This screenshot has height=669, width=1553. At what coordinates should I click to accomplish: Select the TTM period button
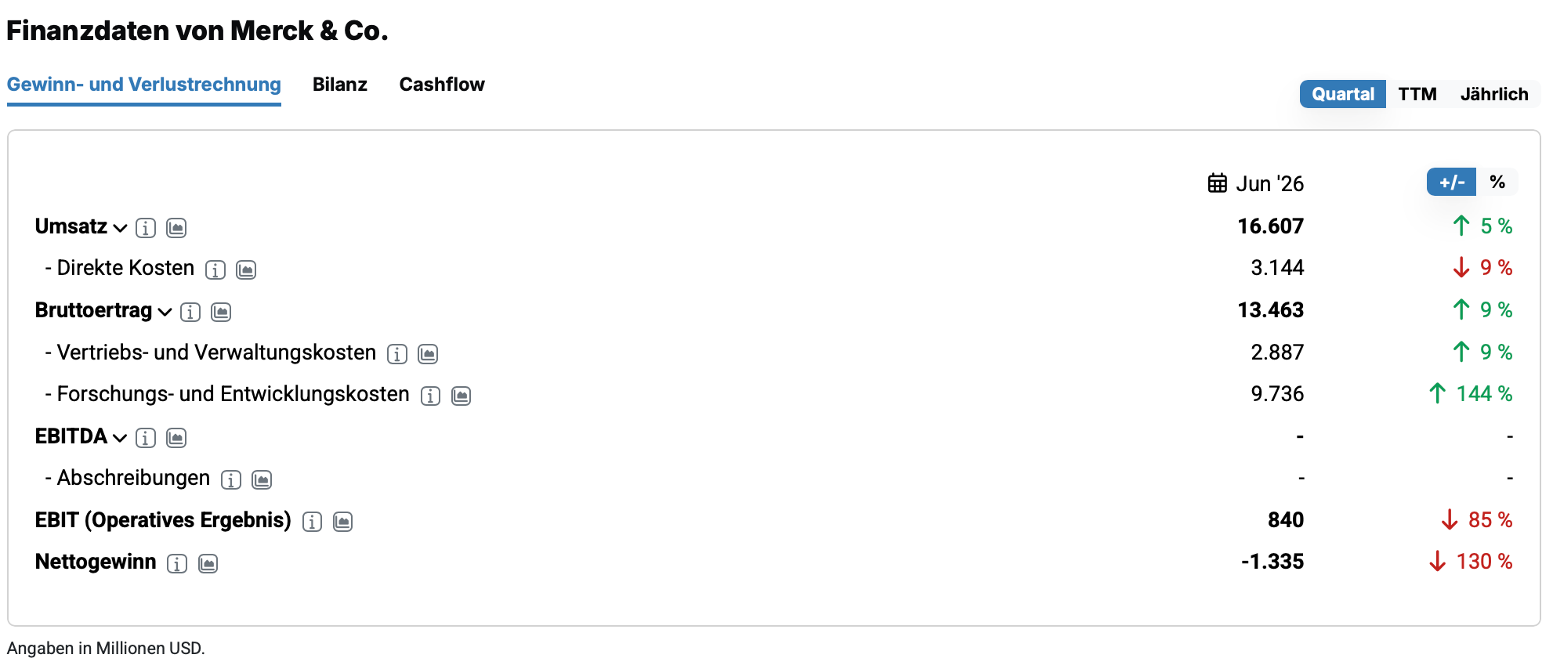[x=1417, y=94]
